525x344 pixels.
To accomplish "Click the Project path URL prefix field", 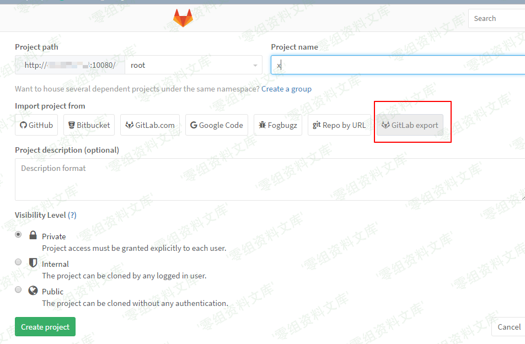I will [70, 65].
